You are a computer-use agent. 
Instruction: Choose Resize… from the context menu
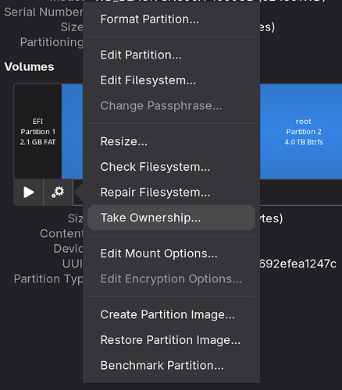point(171,141)
